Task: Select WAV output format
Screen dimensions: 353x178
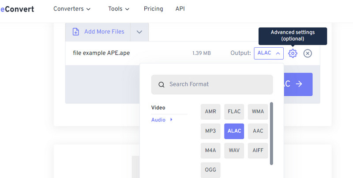Action: pyautogui.click(x=234, y=151)
